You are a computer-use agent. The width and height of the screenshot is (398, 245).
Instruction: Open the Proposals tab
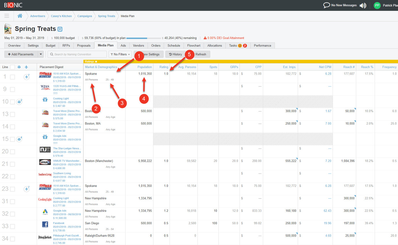[84, 45]
